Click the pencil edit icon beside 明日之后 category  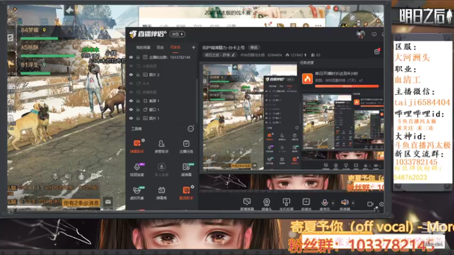(233, 55)
